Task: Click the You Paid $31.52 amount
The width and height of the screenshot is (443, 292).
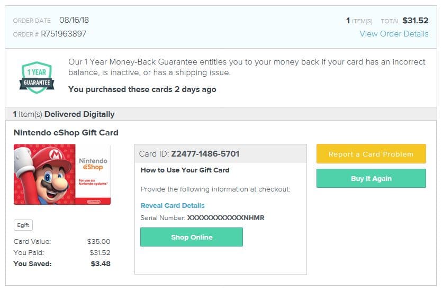Action: [x=100, y=253]
